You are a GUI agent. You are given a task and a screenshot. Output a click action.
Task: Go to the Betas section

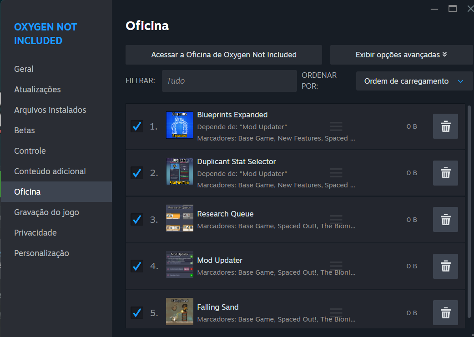(x=56, y=131)
